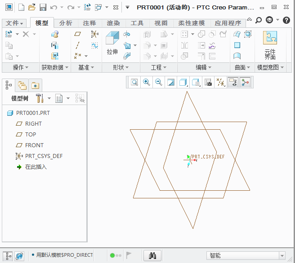The image size is (295, 263).
Task: Expand the 获取数据 group dropdown
Action: pyautogui.click(x=55, y=67)
